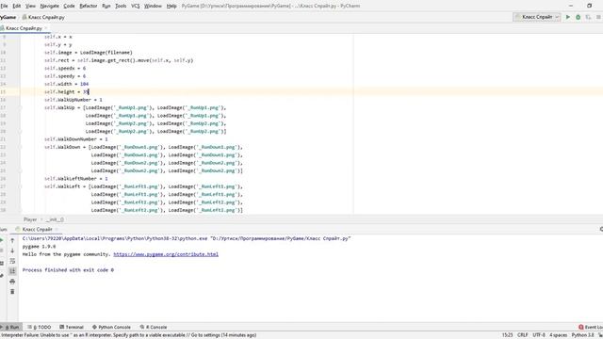Click the gray Stop button in top toolbar

click(x=598, y=17)
